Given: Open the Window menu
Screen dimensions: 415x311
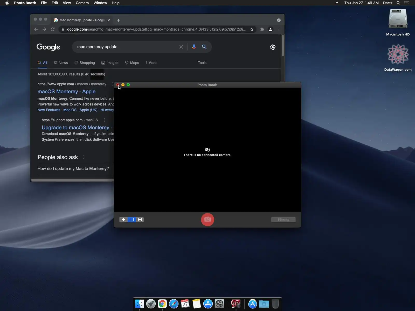Looking at the screenshot, I should tap(100, 3).
